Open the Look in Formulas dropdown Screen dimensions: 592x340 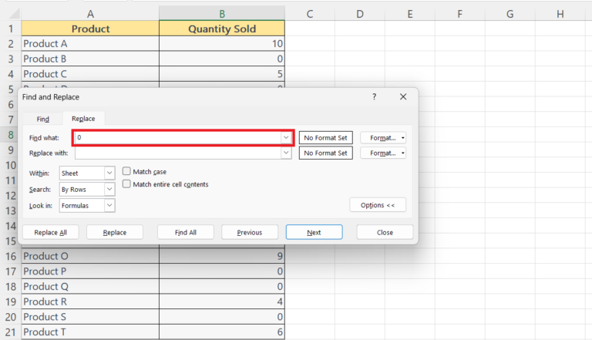click(109, 205)
